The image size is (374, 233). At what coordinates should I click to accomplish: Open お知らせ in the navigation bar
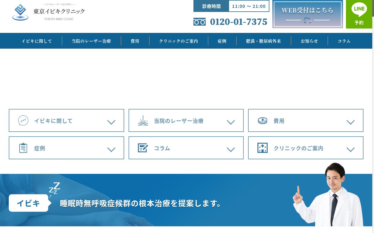309,41
